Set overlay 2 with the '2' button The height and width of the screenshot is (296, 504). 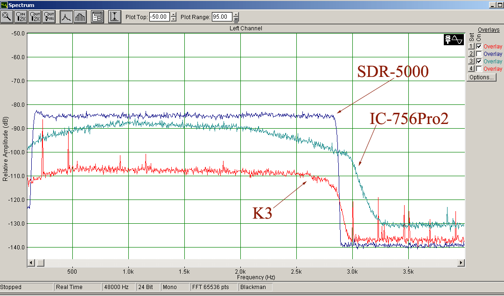pyautogui.click(x=471, y=54)
